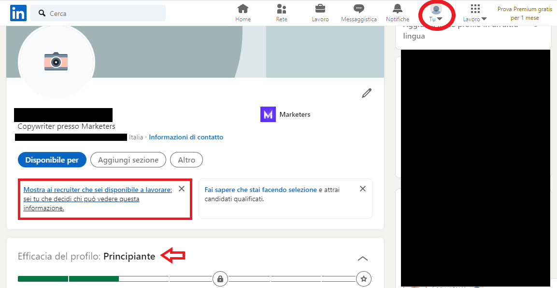Click the star marker on the profile strength meter
Viewport: 557px width, 288px height.
(364, 279)
